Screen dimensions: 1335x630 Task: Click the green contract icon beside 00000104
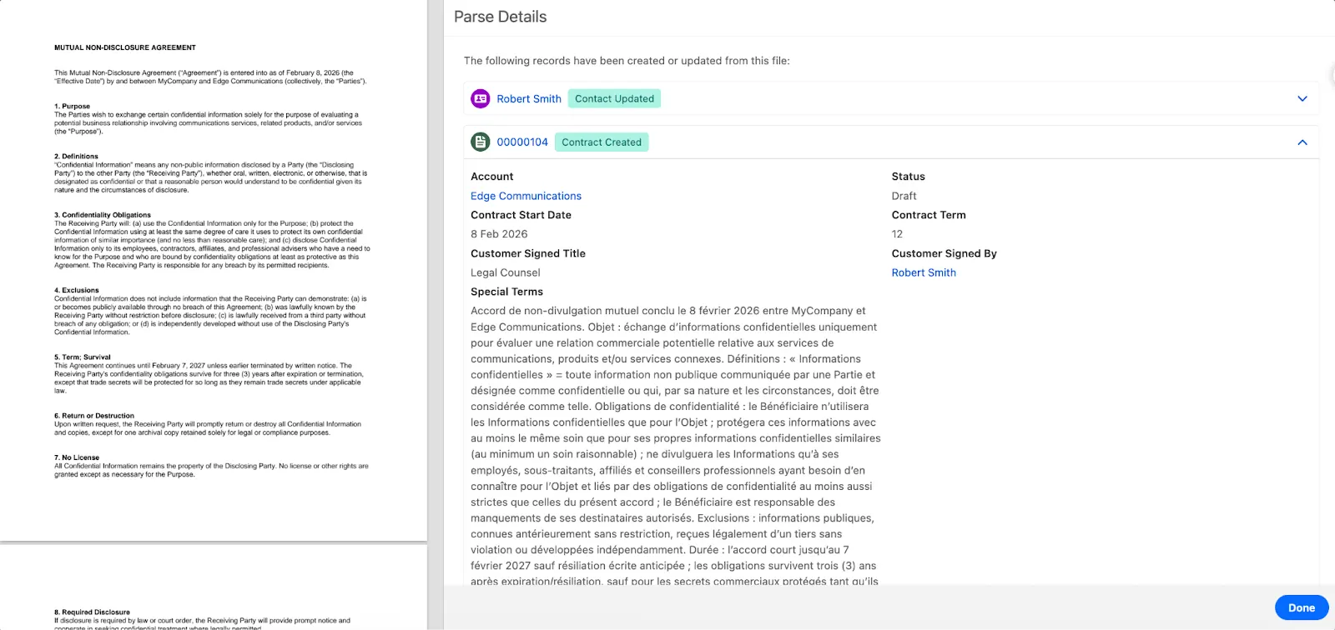point(481,142)
